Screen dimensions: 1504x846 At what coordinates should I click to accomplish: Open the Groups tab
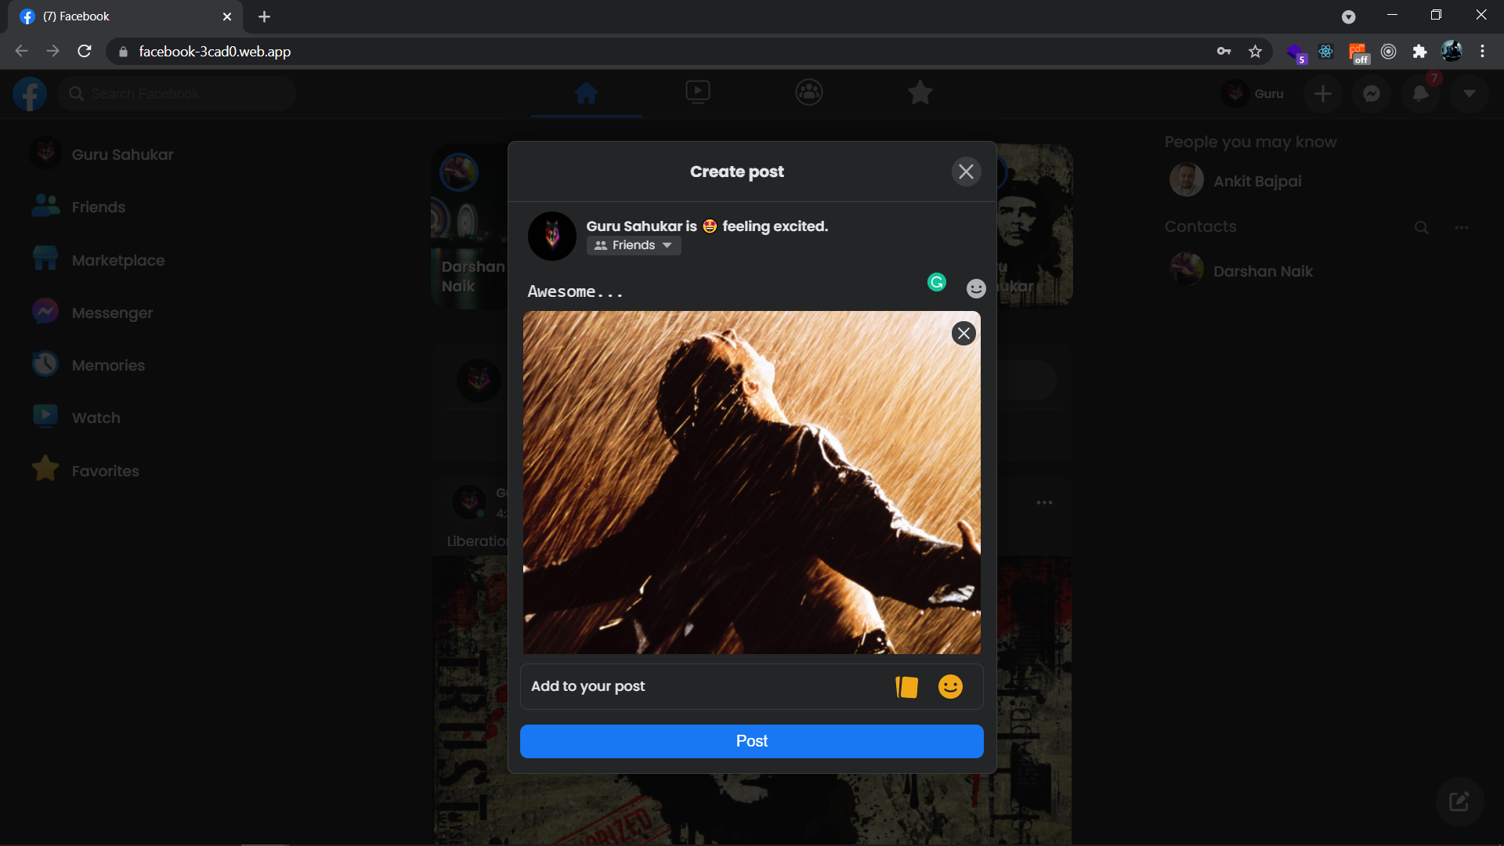[808, 93]
